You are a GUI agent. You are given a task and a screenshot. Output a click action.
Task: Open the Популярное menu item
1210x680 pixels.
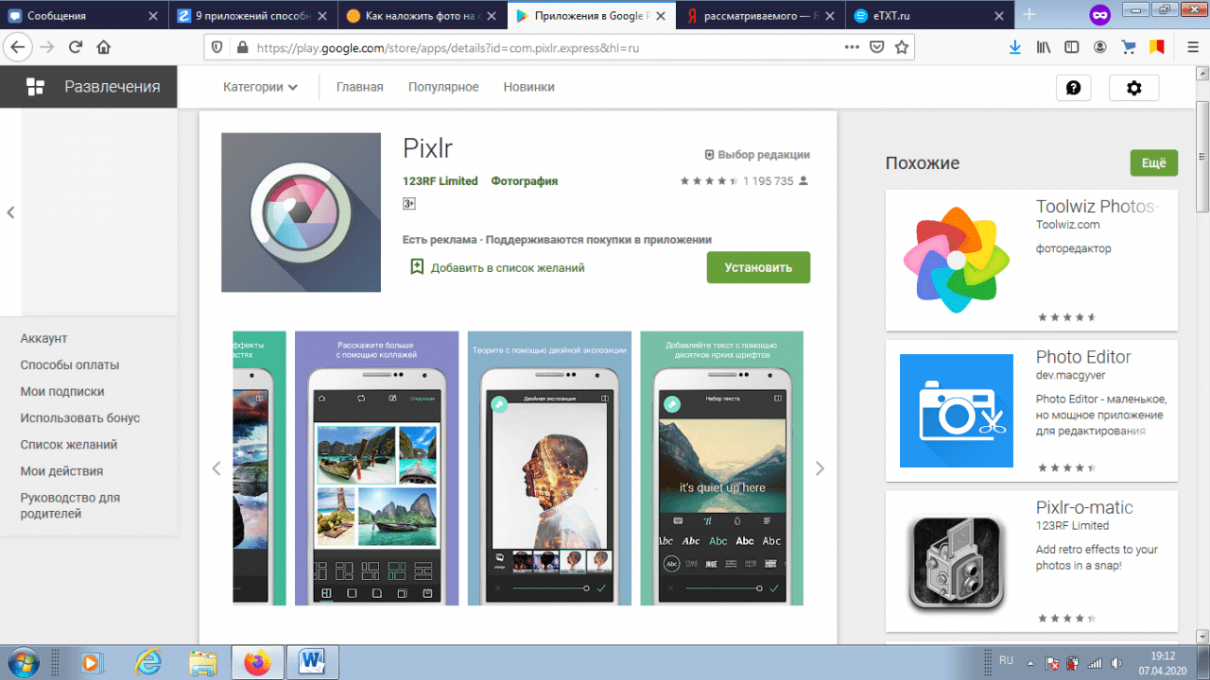443,87
